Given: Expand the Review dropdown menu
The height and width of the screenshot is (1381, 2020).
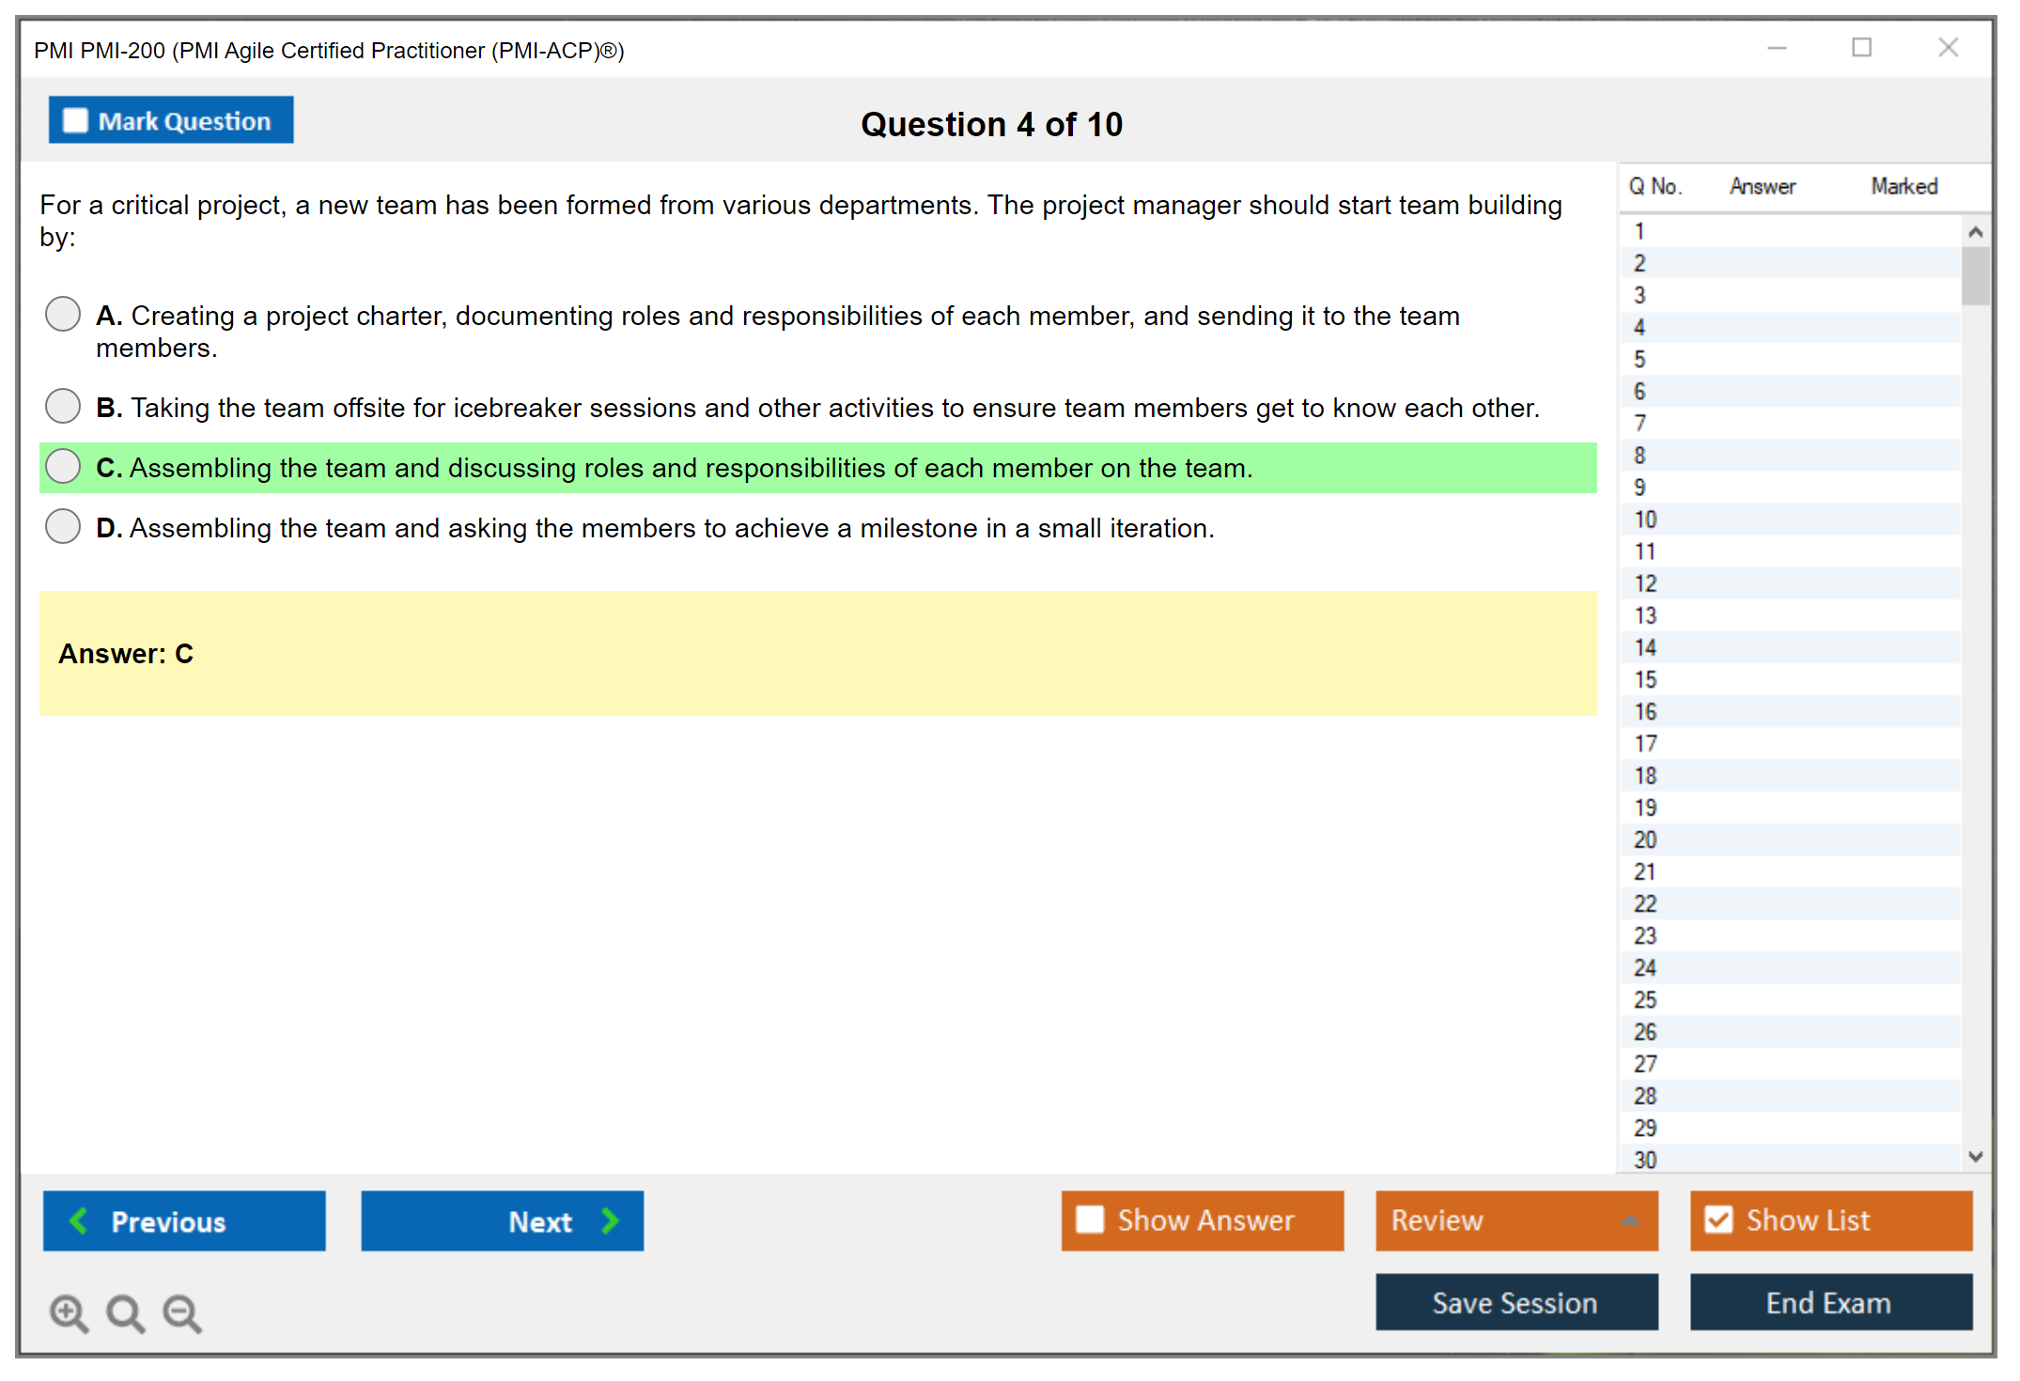Looking at the screenshot, I should point(1630,1220).
